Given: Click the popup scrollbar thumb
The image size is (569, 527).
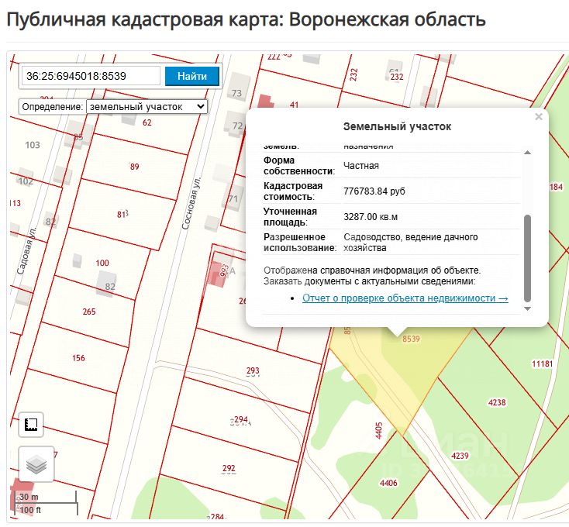Looking at the screenshot, I should [528, 259].
